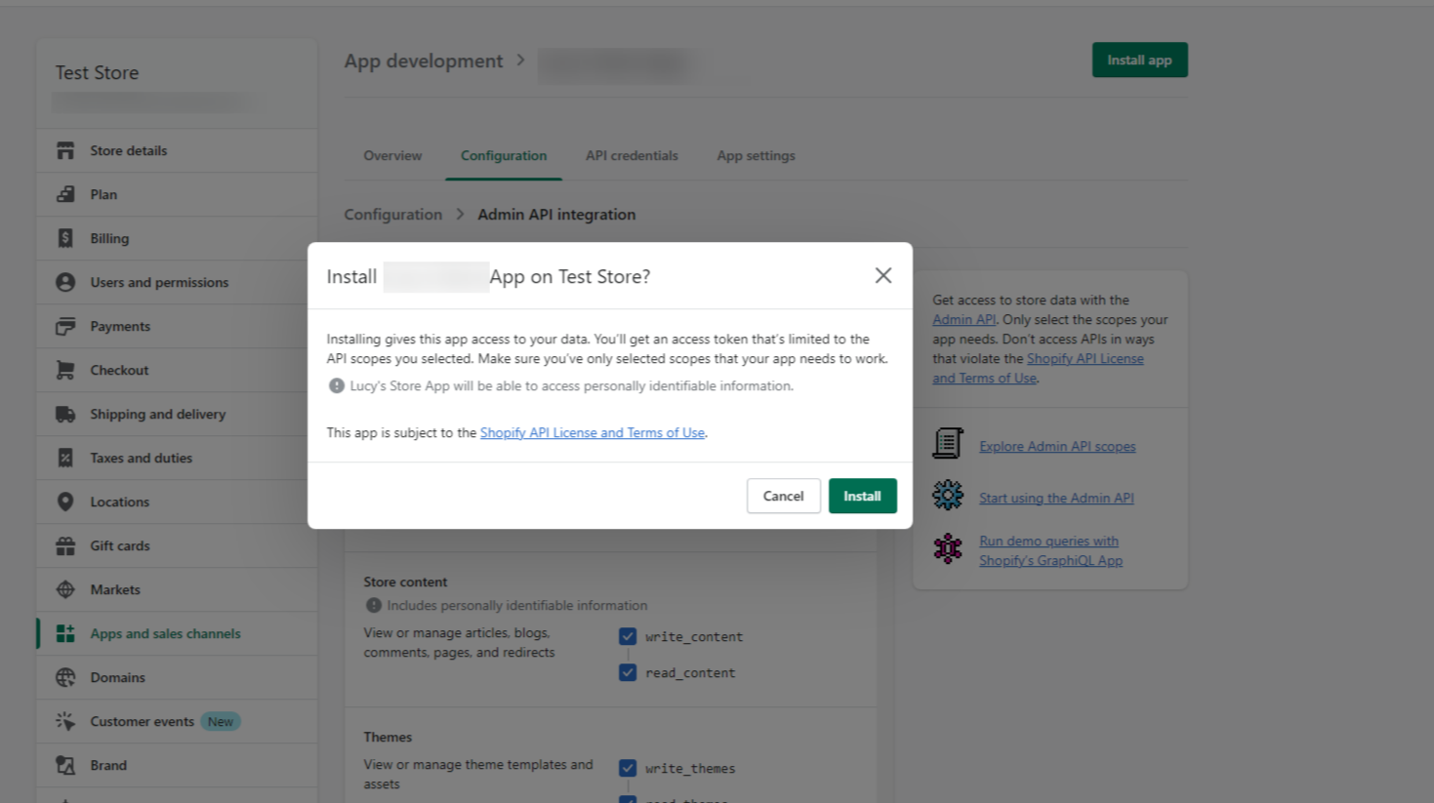
Task: Select Apps and sales channels
Action: (x=177, y=633)
